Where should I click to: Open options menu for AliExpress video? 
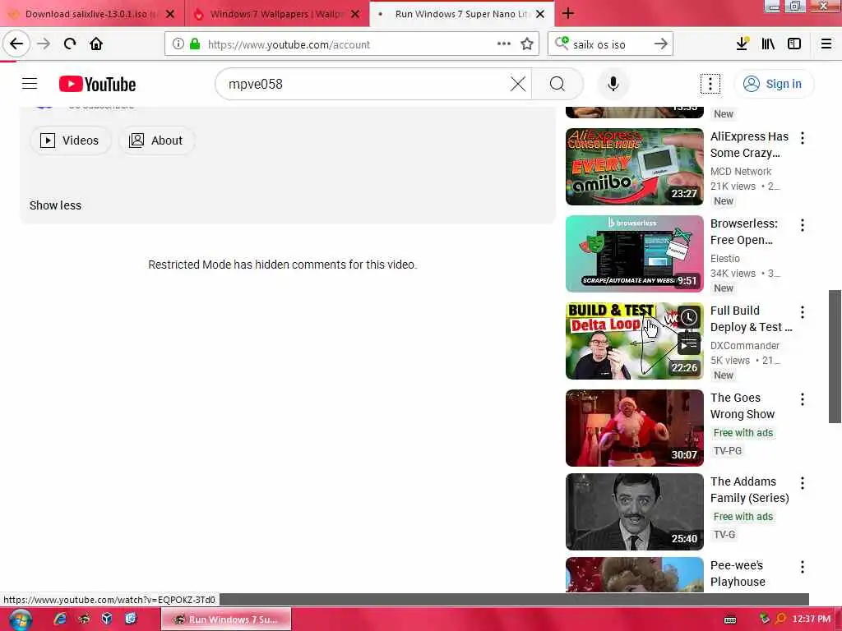(803, 138)
